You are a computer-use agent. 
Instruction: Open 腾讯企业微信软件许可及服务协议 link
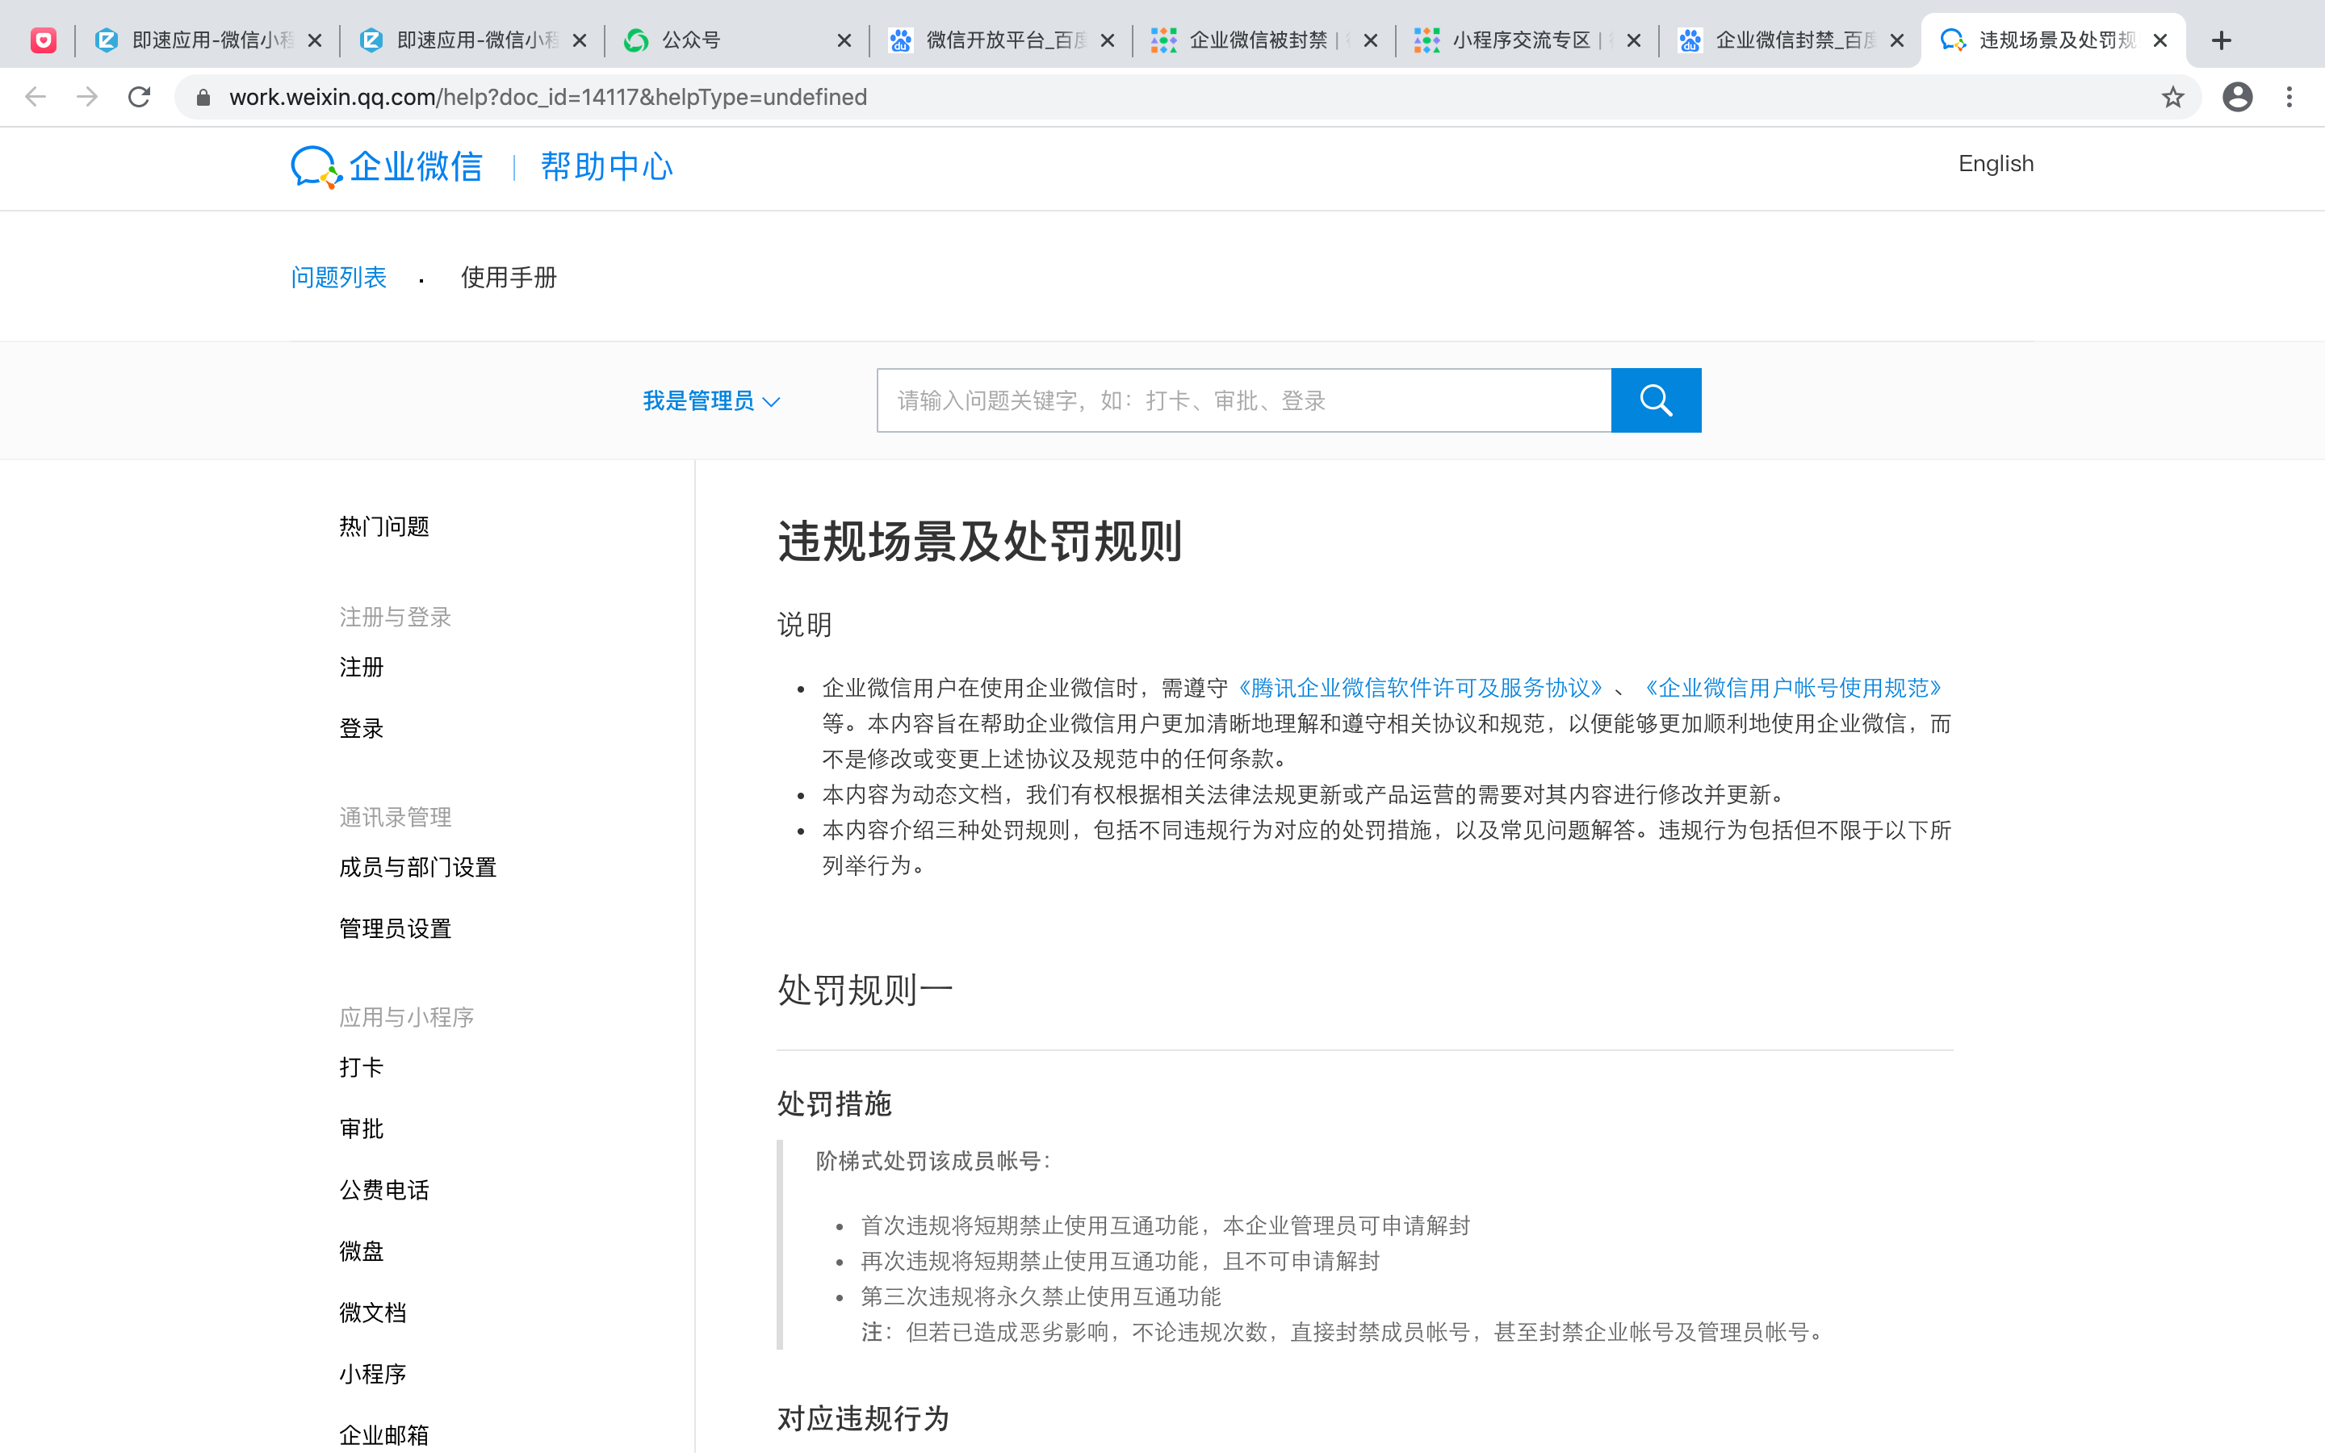1420,688
